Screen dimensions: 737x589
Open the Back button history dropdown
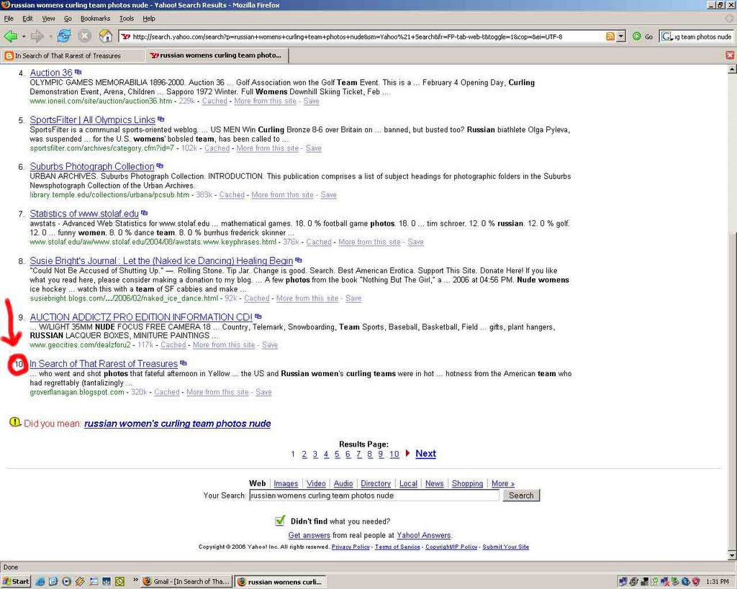[x=24, y=36]
